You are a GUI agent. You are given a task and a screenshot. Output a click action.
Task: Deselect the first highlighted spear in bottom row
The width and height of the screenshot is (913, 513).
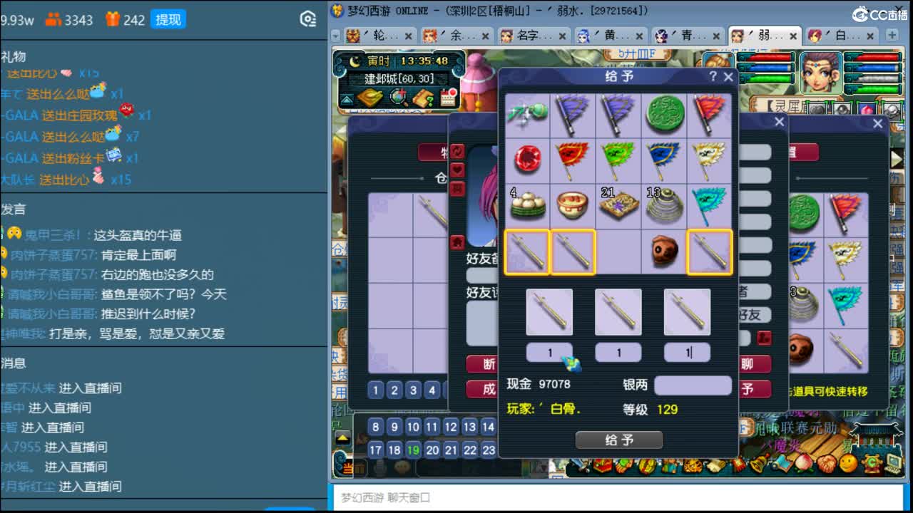527,252
